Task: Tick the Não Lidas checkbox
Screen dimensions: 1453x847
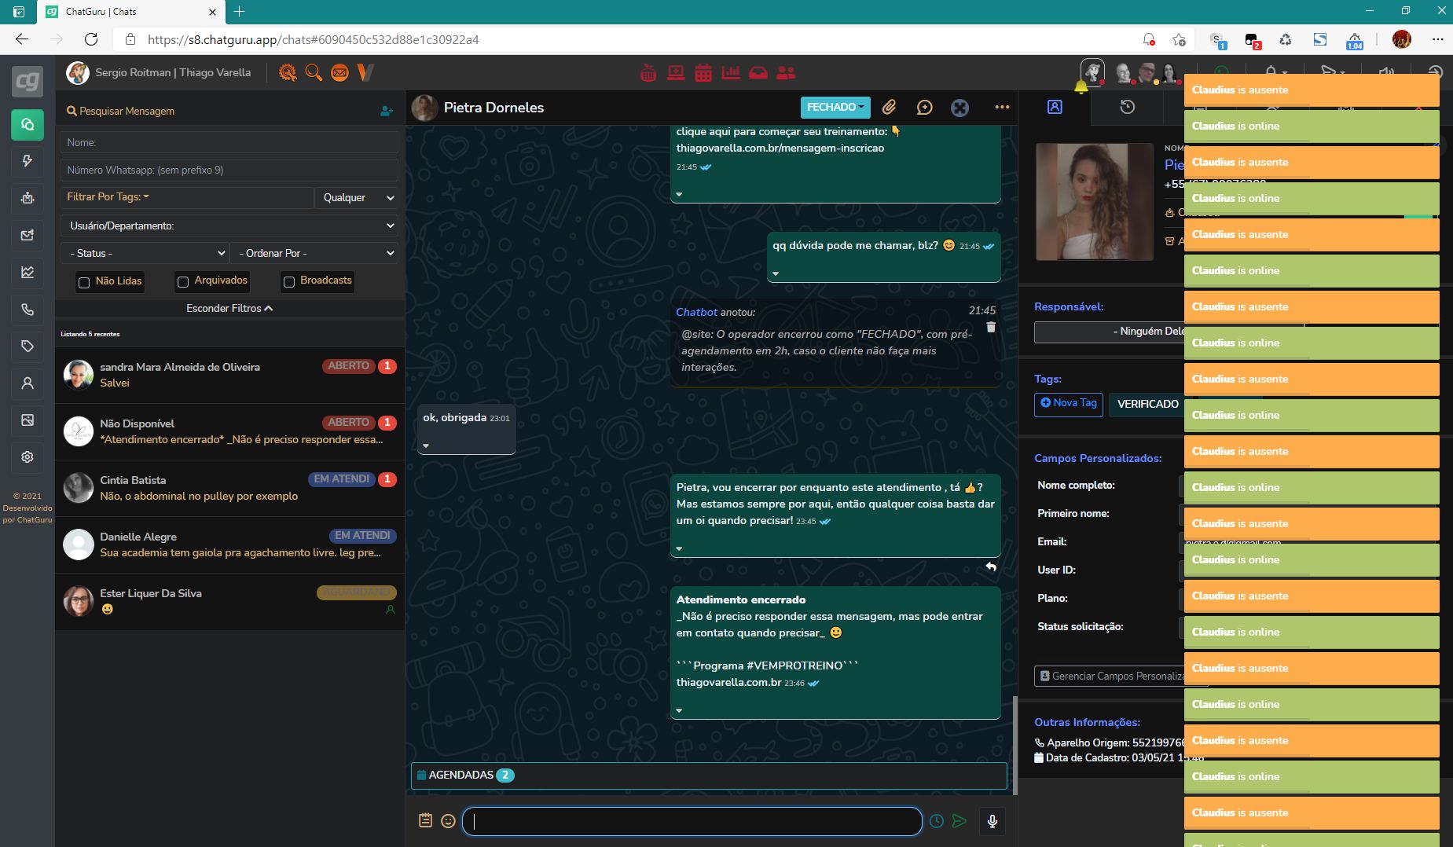Action: coord(84,282)
